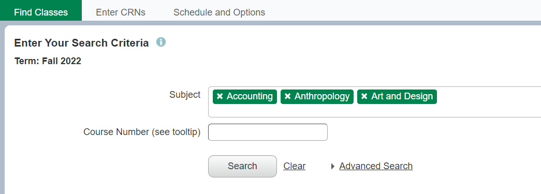Click the Search button
The image size is (541, 194).
click(242, 166)
